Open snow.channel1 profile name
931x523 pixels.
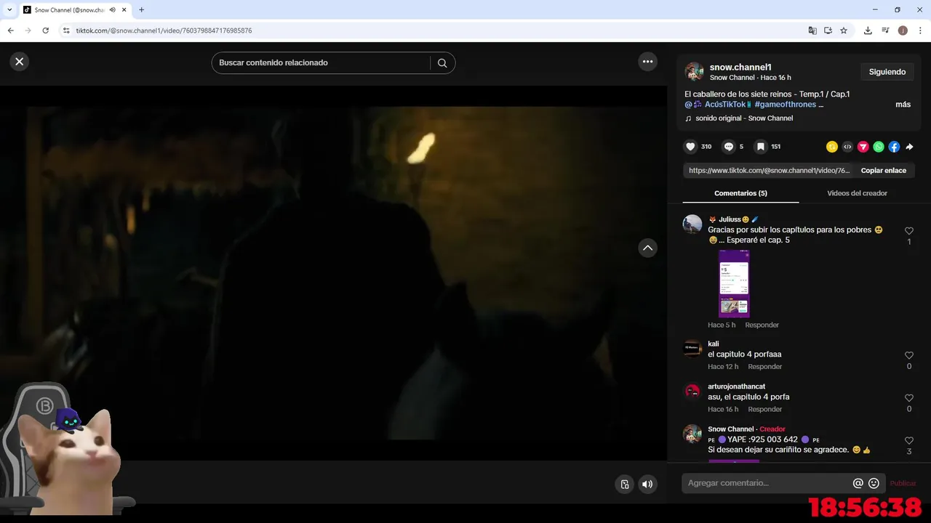click(740, 68)
